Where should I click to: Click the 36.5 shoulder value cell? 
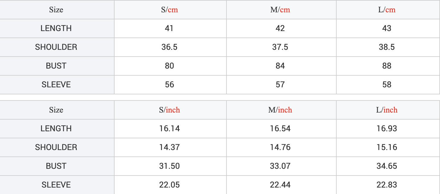(169, 47)
